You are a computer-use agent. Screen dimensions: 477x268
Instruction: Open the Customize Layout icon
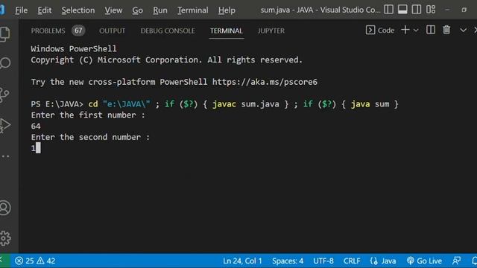[431, 10]
